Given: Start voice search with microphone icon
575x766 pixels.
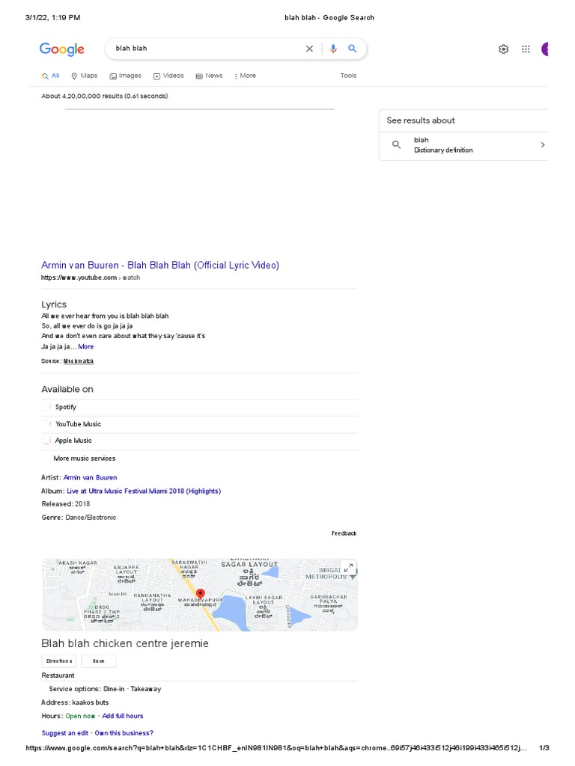Looking at the screenshot, I should [x=333, y=49].
